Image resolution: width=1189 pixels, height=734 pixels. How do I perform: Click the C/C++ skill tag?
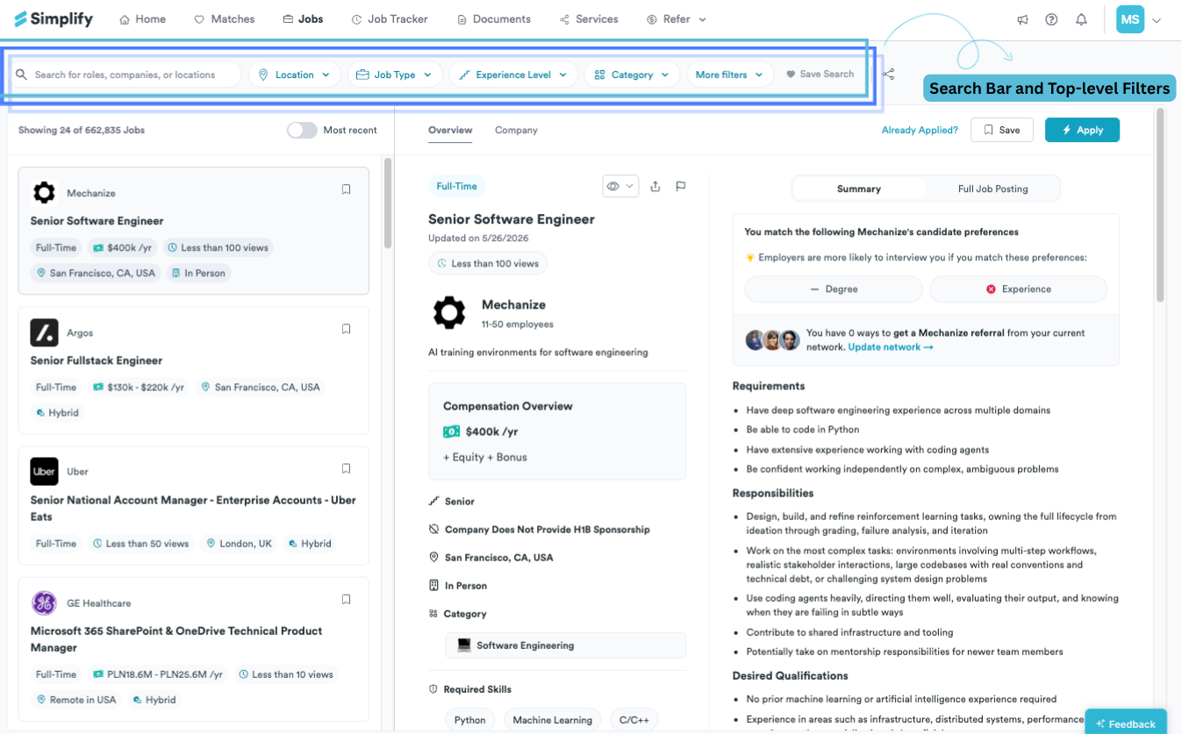click(634, 720)
